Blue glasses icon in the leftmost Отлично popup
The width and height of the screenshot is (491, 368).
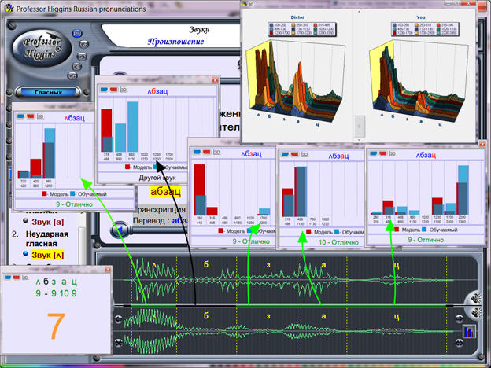tap(20, 116)
